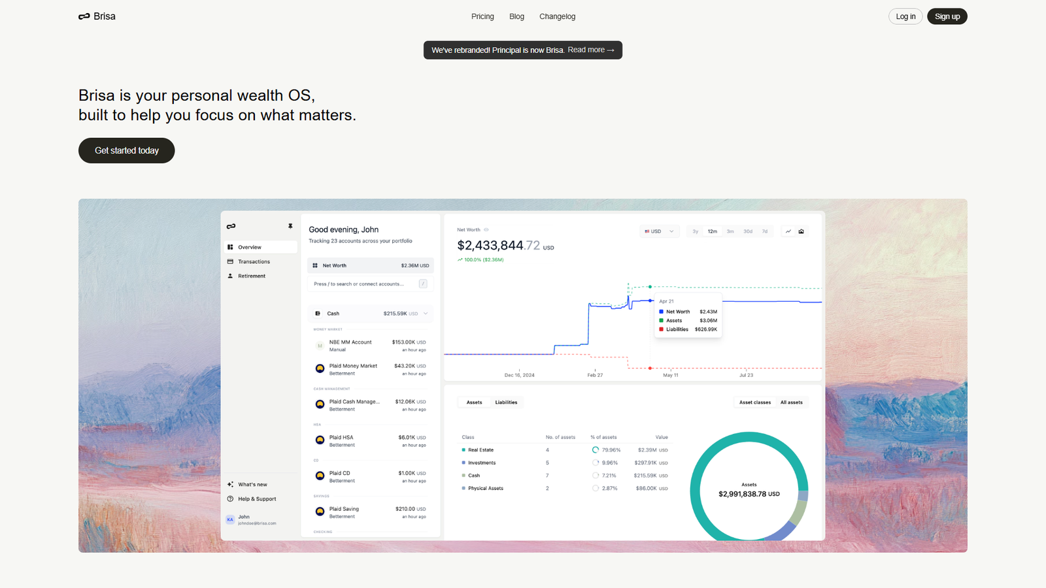Click the Physical Assets percentage ring icon
The height and width of the screenshot is (588, 1046).
pos(596,488)
